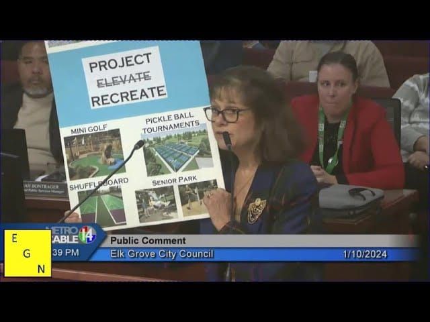The image size is (430, 322).
Task: Click the 'SENIOR PARK' label
Action: (175, 180)
